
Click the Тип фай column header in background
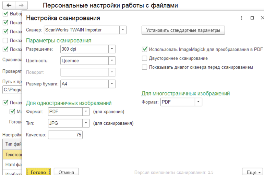(x=12, y=144)
